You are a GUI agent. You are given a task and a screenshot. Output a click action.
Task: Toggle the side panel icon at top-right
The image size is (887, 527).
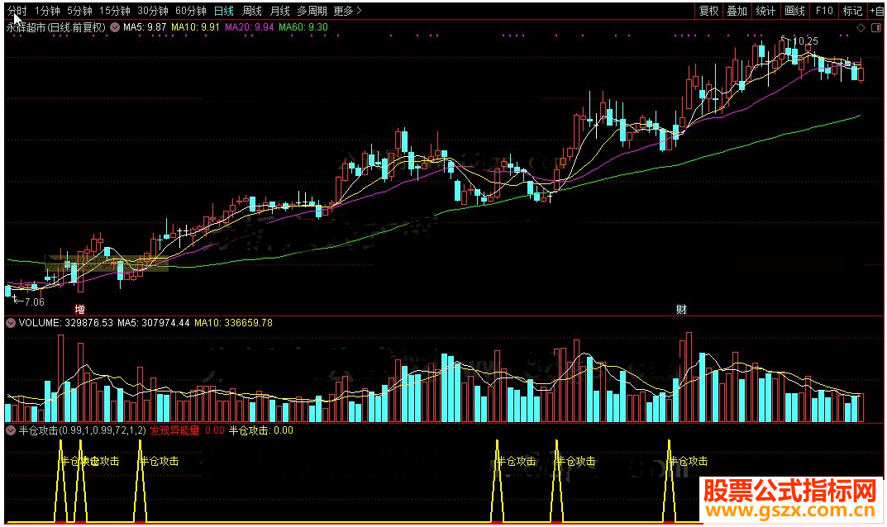coord(876,28)
